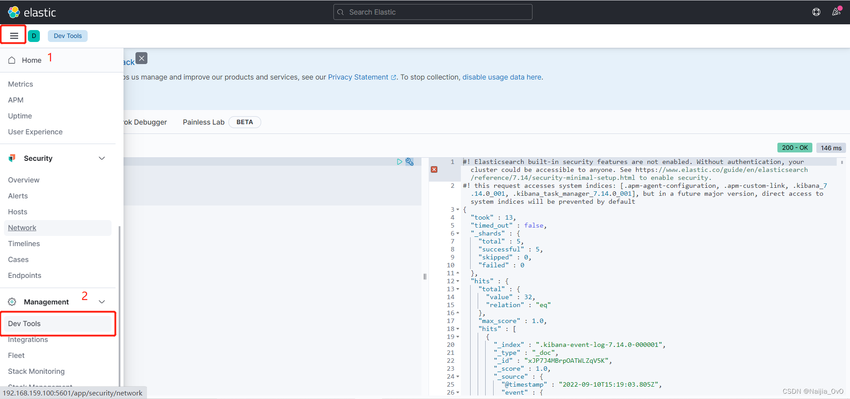Click the Dev Tools breadcrumb
Viewport: 850px width, 399px height.
(x=68, y=36)
